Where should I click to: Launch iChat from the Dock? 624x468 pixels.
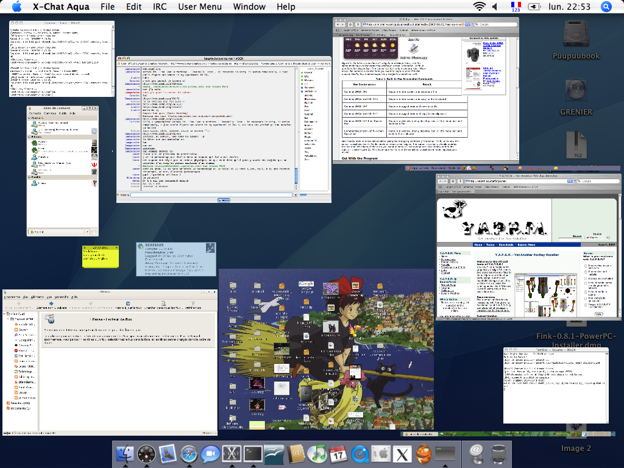210,454
